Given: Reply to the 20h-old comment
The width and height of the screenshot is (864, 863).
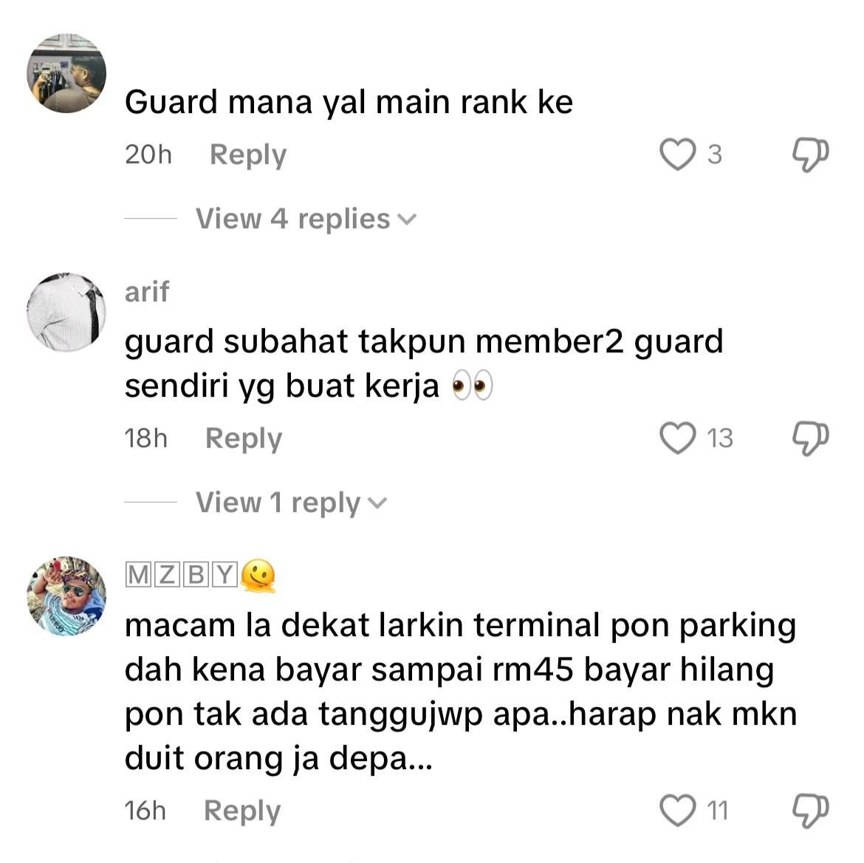Looking at the screenshot, I should [x=248, y=155].
